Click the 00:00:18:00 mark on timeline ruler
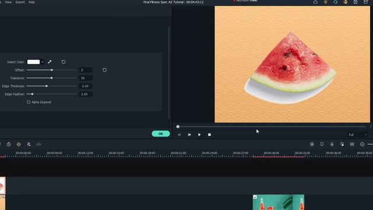The height and width of the screenshot is (210, 373). [x=147, y=153]
